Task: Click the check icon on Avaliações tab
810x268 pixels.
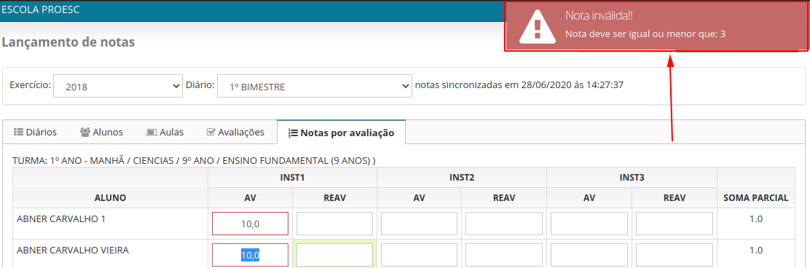Action: [211, 133]
